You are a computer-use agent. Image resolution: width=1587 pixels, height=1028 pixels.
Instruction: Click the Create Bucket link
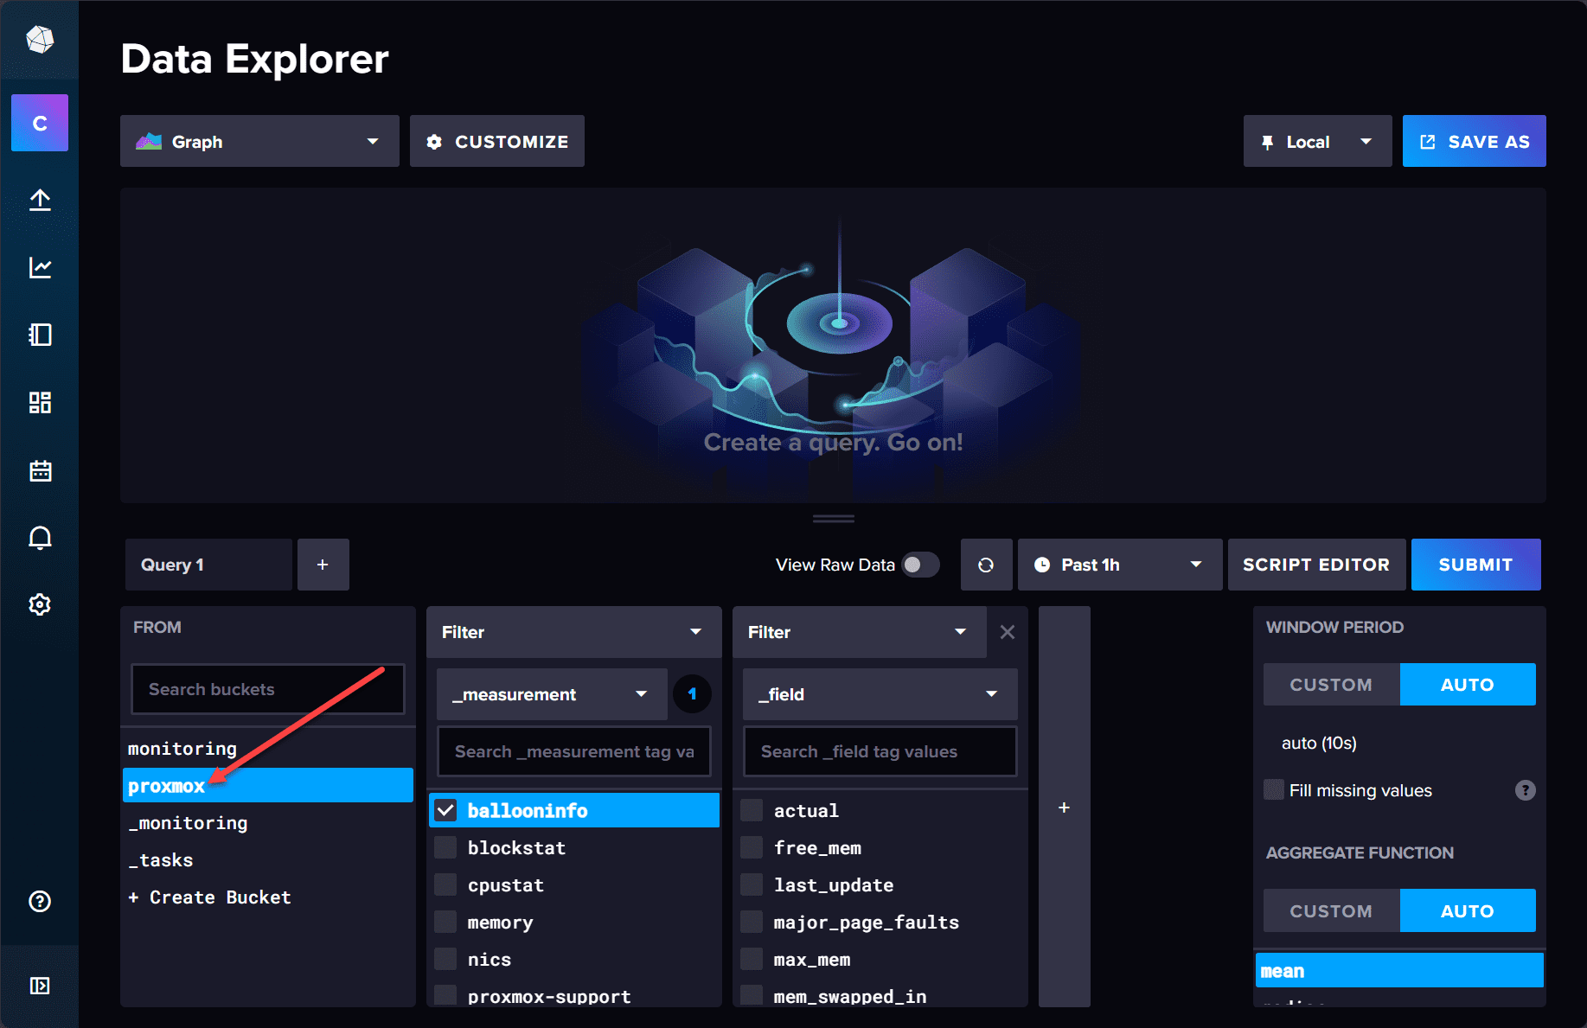[209, 897]
